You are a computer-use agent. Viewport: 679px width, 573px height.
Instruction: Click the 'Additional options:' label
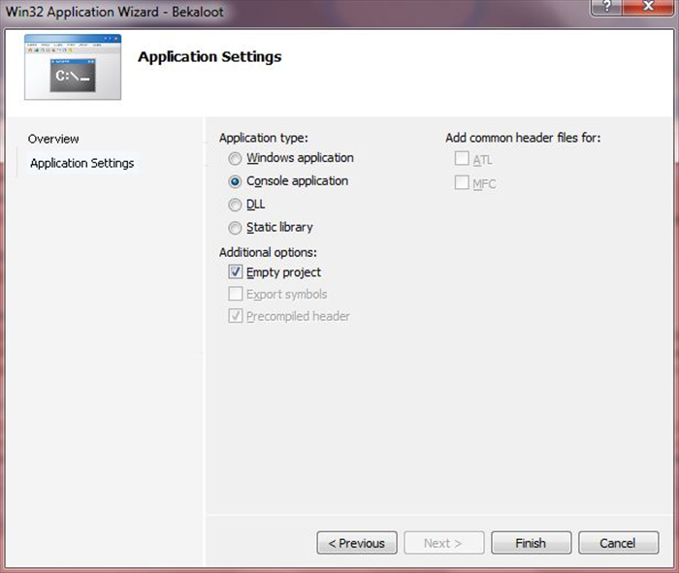point(268,252)
